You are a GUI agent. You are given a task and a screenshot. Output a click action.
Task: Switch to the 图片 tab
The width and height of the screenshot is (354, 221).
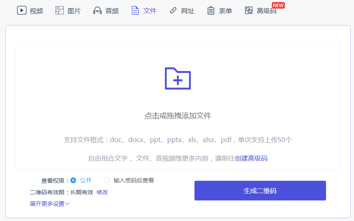(x=68, y=11)
